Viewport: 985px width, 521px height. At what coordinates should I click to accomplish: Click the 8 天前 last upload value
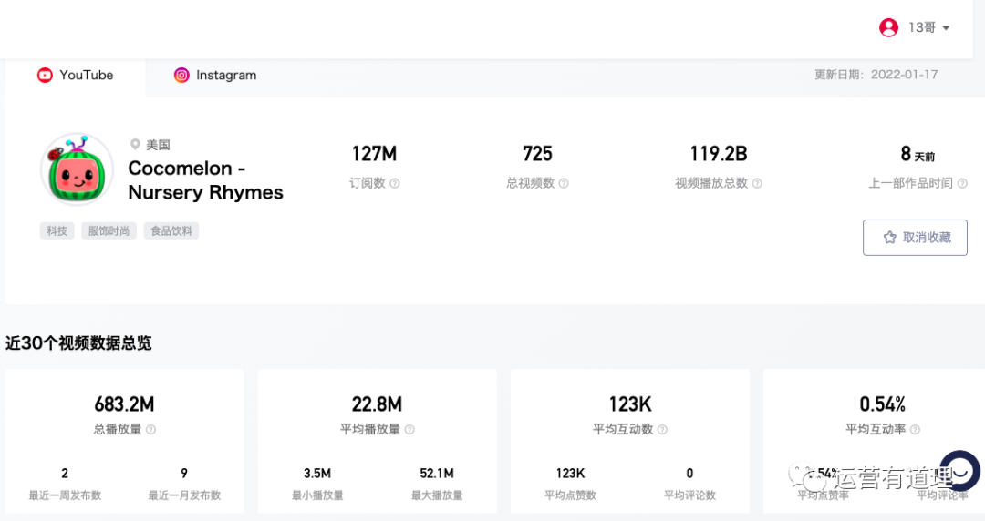[918, 154]
